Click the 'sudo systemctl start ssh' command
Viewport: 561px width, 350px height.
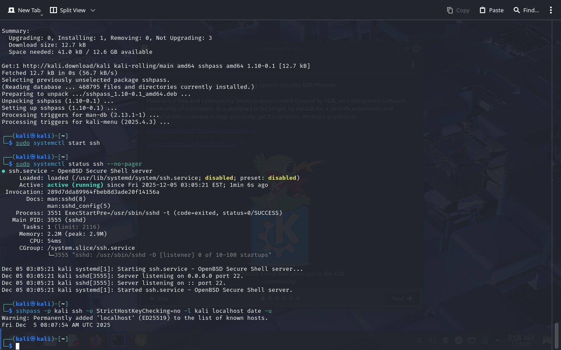[x=58, y=143]
